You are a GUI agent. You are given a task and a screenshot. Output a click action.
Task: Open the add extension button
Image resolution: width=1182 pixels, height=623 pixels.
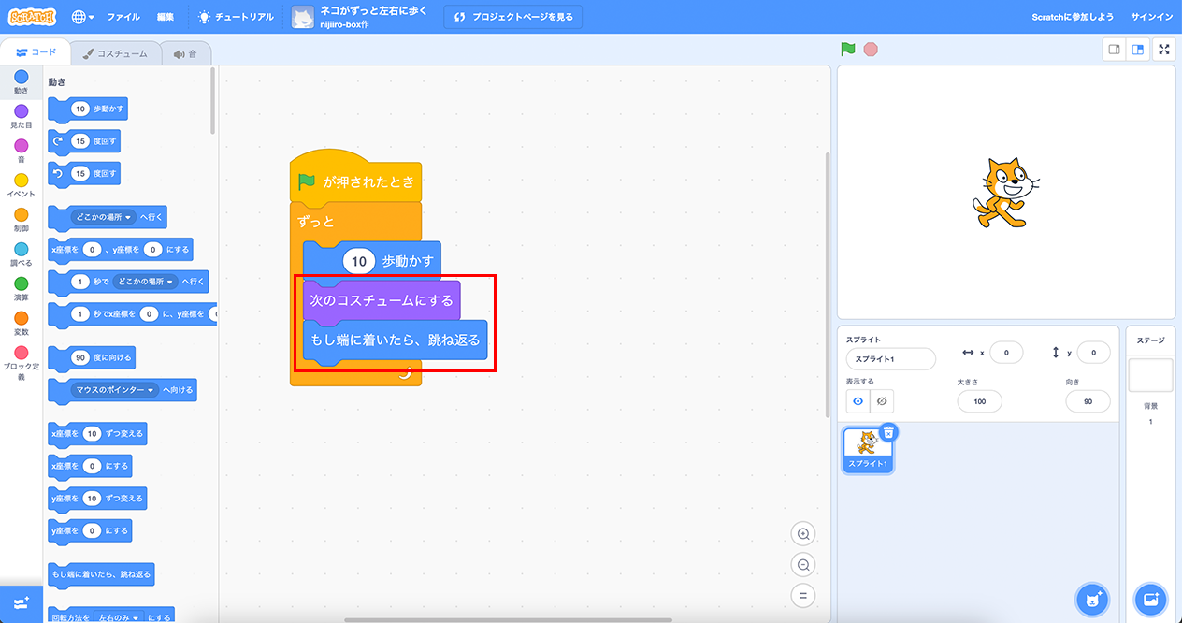coord(21,602)
